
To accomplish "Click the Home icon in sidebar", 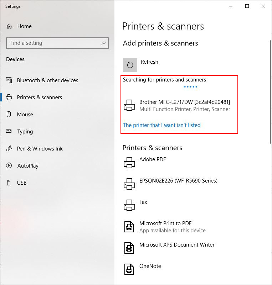I will point(9,26).
